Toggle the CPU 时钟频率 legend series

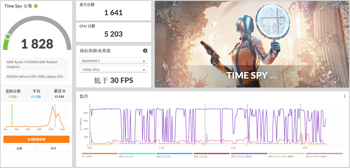click(249, 155)
